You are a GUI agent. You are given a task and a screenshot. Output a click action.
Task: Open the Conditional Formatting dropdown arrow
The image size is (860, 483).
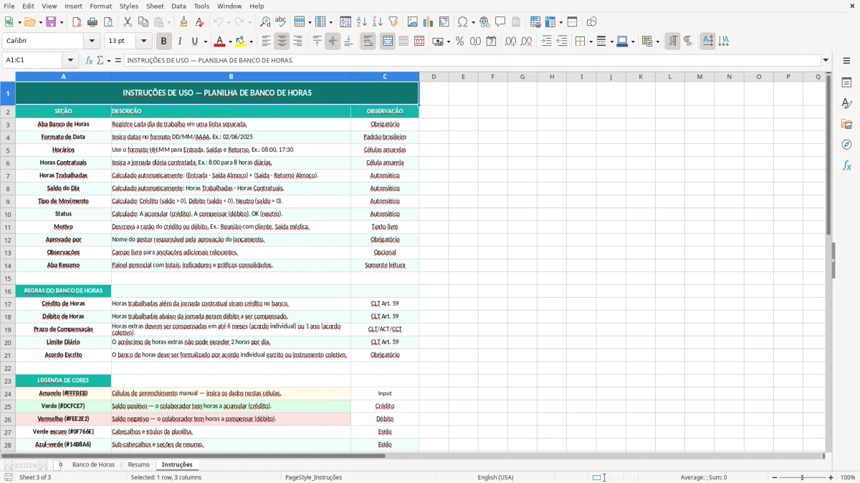(657, 42)
